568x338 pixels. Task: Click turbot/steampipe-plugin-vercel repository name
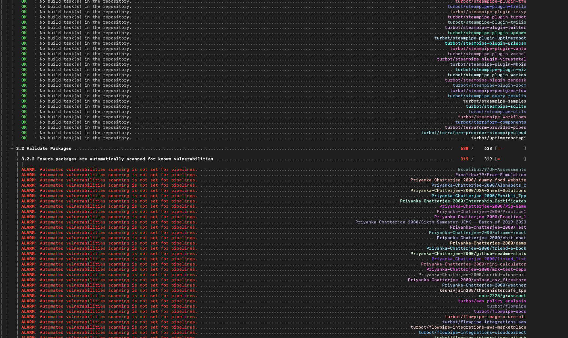click(487, 54)
